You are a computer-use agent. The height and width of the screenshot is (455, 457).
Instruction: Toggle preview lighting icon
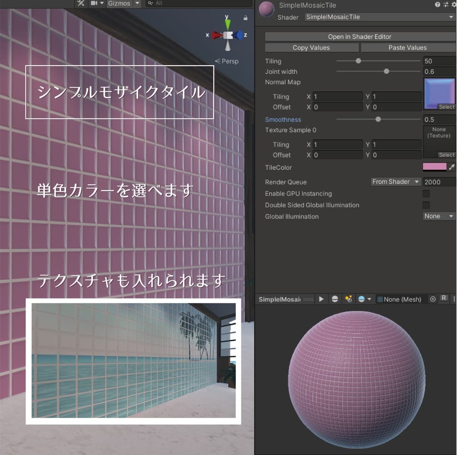tap(349, 299)
